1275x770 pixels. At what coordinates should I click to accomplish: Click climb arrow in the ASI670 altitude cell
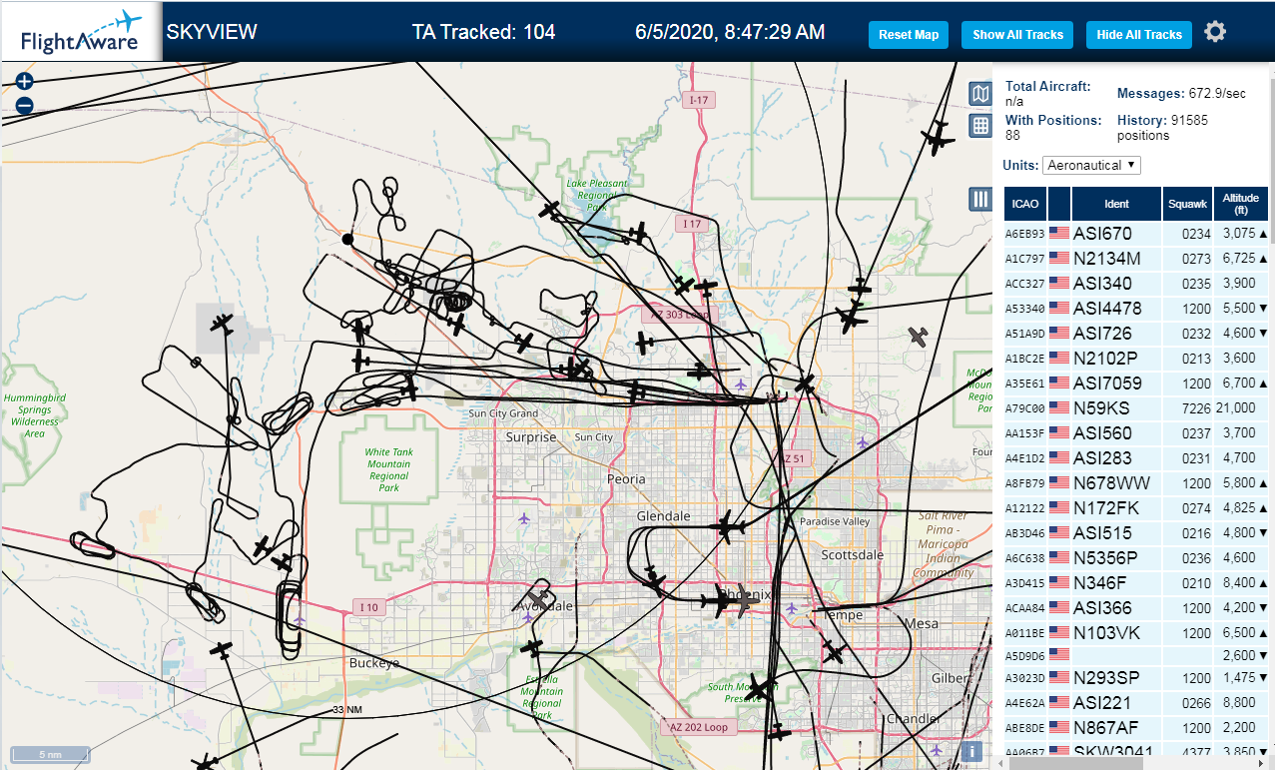click(1264, 234)
